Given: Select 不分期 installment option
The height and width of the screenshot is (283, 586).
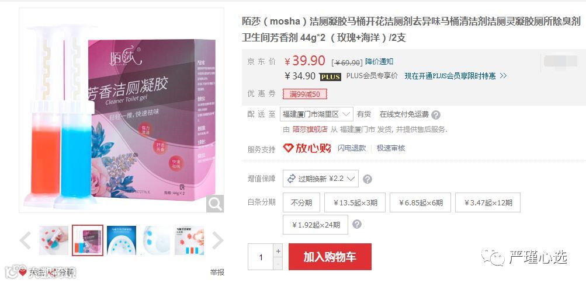Looking at the screenshot, I should point(301,202).
